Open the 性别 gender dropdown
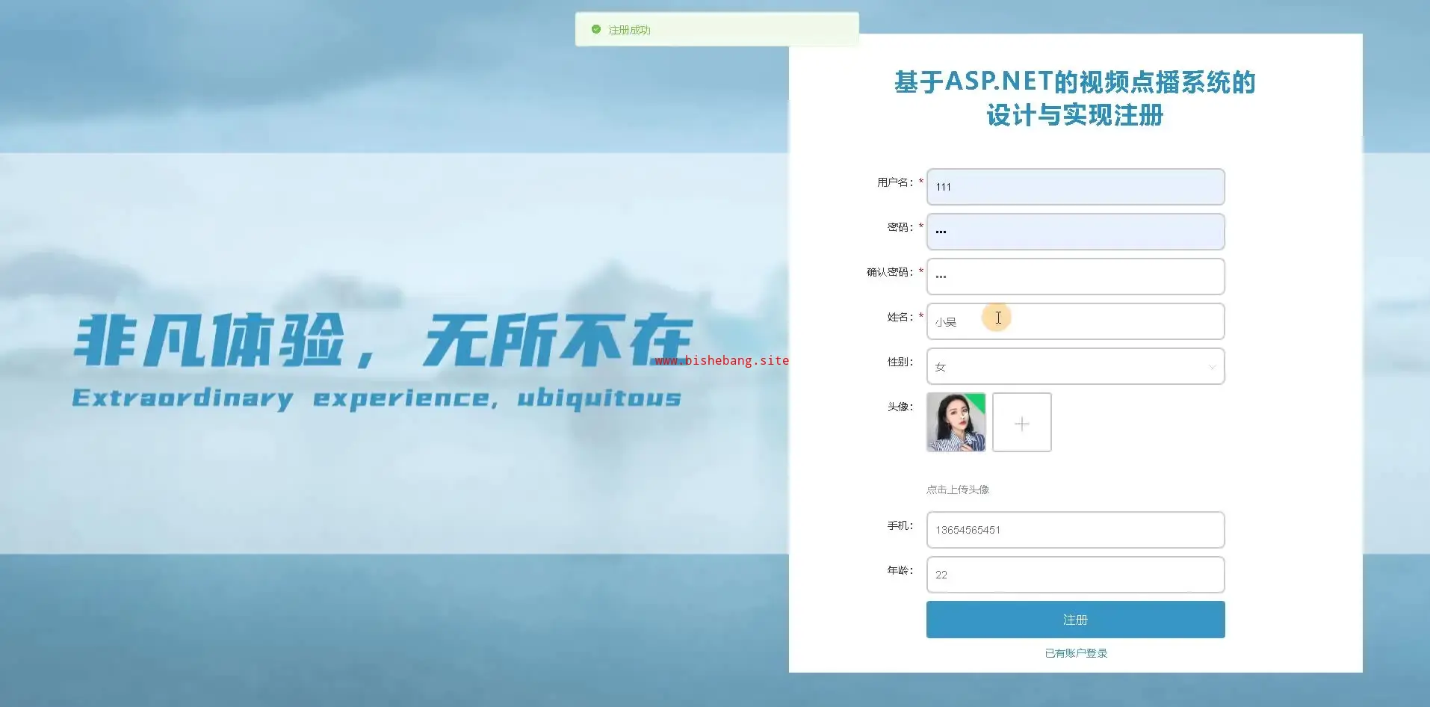This screenshot has width=1430, height=707. pyautogui.click(x=1075, y=366)
